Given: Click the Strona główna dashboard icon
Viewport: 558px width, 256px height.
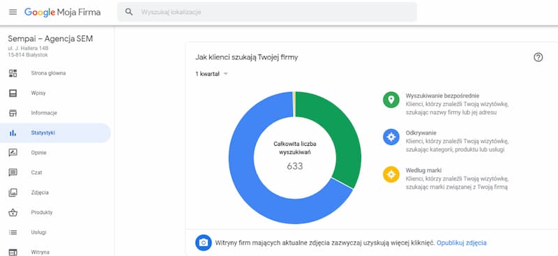Looking at the screenshot, I should (x=13, y=73).
